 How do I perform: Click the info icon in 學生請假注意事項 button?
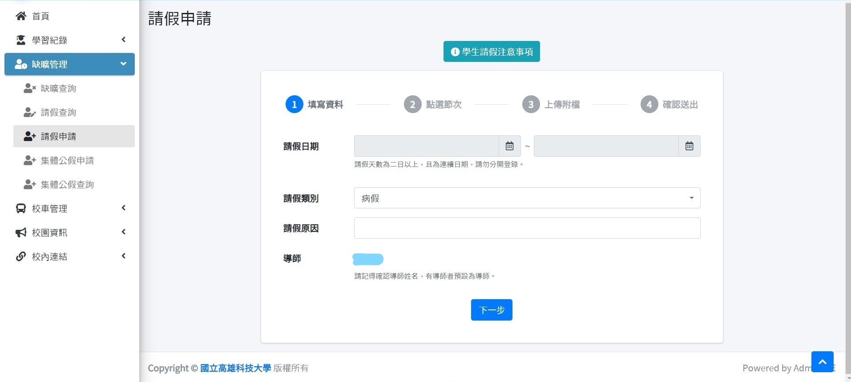[x=455, y=52]
